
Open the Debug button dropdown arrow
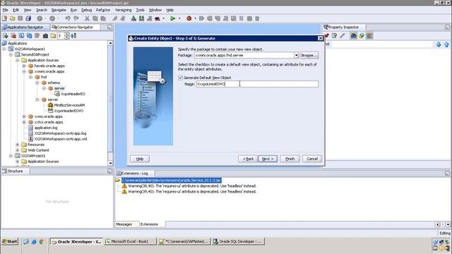pyautogui.click(x=196, y=18)
